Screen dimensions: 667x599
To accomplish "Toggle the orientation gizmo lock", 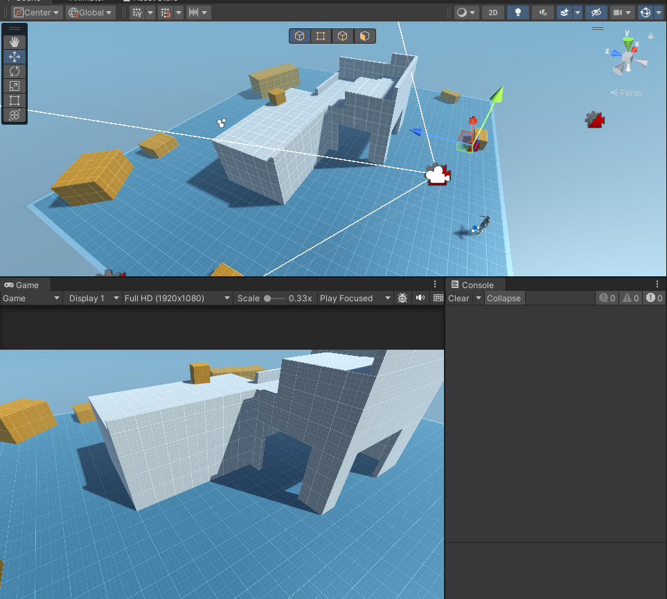I will 650,36.
